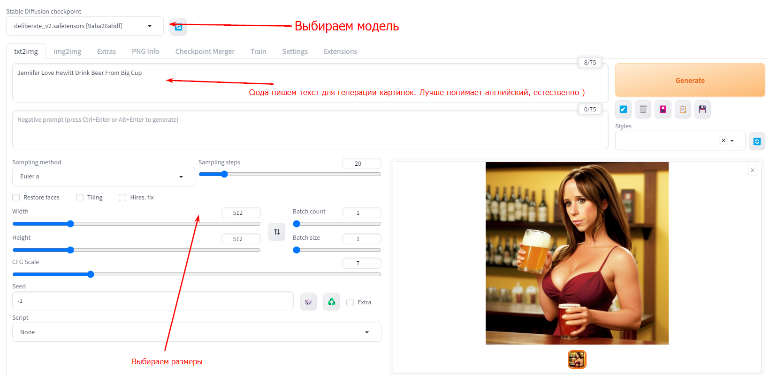
Task: Check the Extra seed checkbox
Action: tap(350, 302)
